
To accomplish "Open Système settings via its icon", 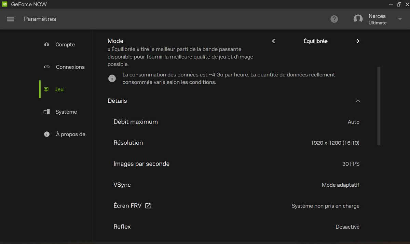I will click(46, 112).
